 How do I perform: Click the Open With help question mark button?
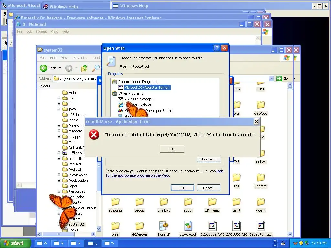pos(217,48)
